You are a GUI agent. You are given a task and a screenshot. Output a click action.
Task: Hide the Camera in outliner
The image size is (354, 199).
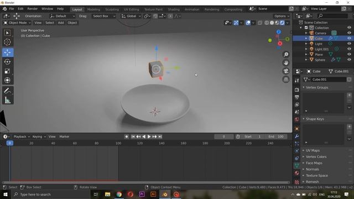(x=349, y=33)
